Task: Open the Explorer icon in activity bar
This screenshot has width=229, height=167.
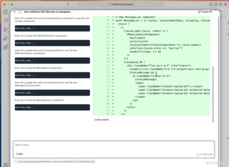Action: [5, 12]
